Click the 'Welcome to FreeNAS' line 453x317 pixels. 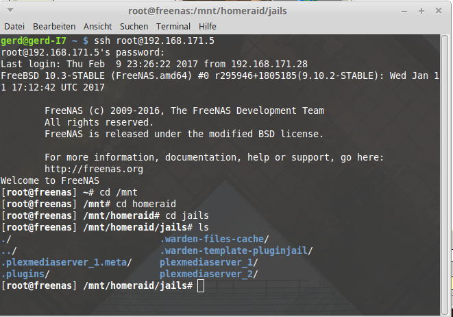click(50, 180)
